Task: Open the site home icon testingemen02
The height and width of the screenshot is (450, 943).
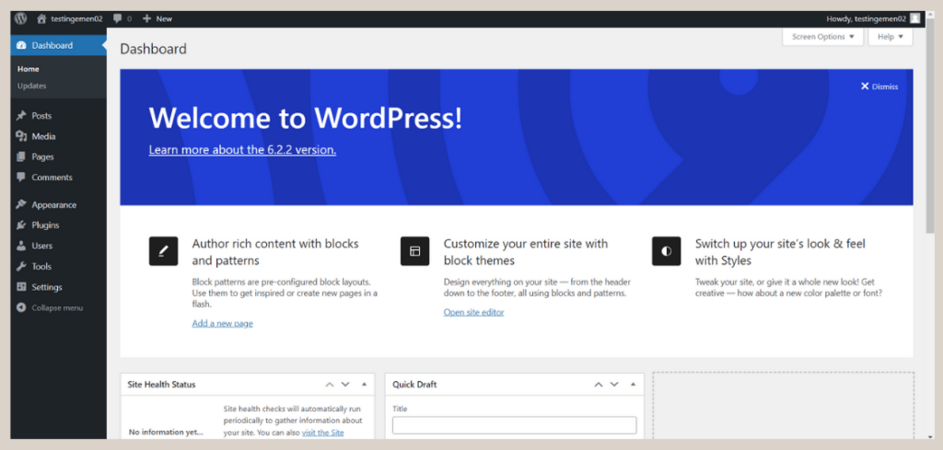Action: (x=41, y=18)
